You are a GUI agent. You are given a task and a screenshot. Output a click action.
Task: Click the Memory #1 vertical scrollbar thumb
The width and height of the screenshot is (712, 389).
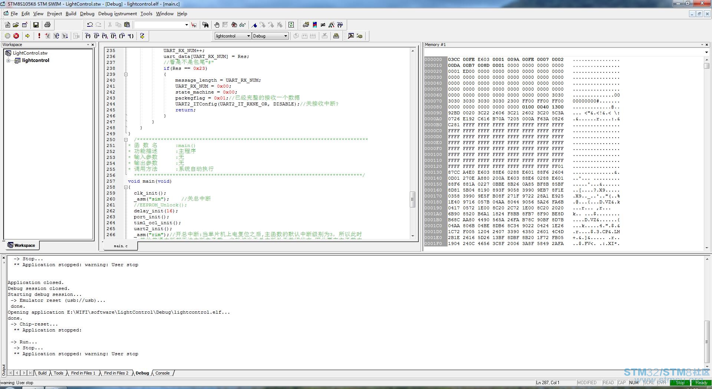[706, 66]
